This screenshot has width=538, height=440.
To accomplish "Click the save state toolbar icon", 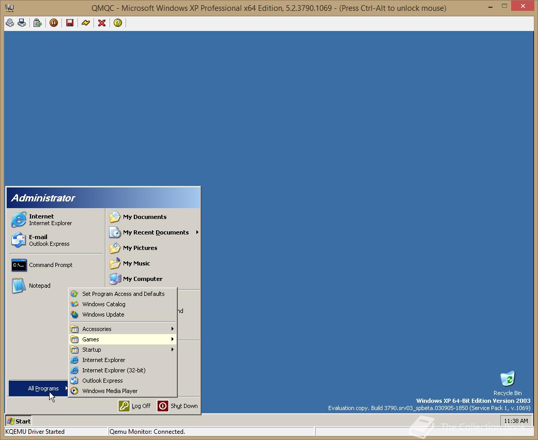I will [70, 23].
